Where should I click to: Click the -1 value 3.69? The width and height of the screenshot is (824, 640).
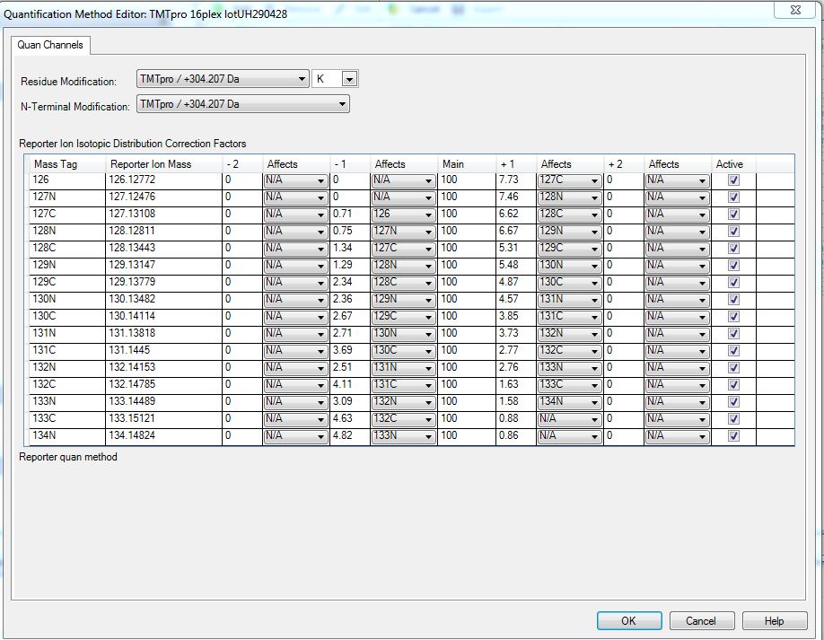(350, 350)
